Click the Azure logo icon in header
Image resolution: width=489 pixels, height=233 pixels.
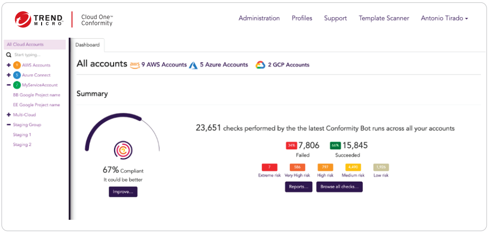click(193, 65)
